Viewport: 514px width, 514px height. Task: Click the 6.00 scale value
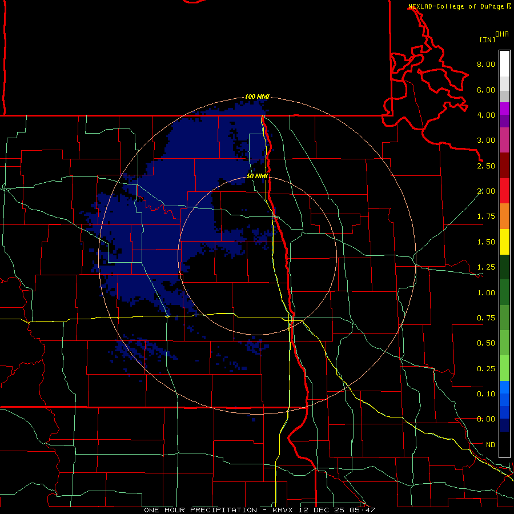486,90
